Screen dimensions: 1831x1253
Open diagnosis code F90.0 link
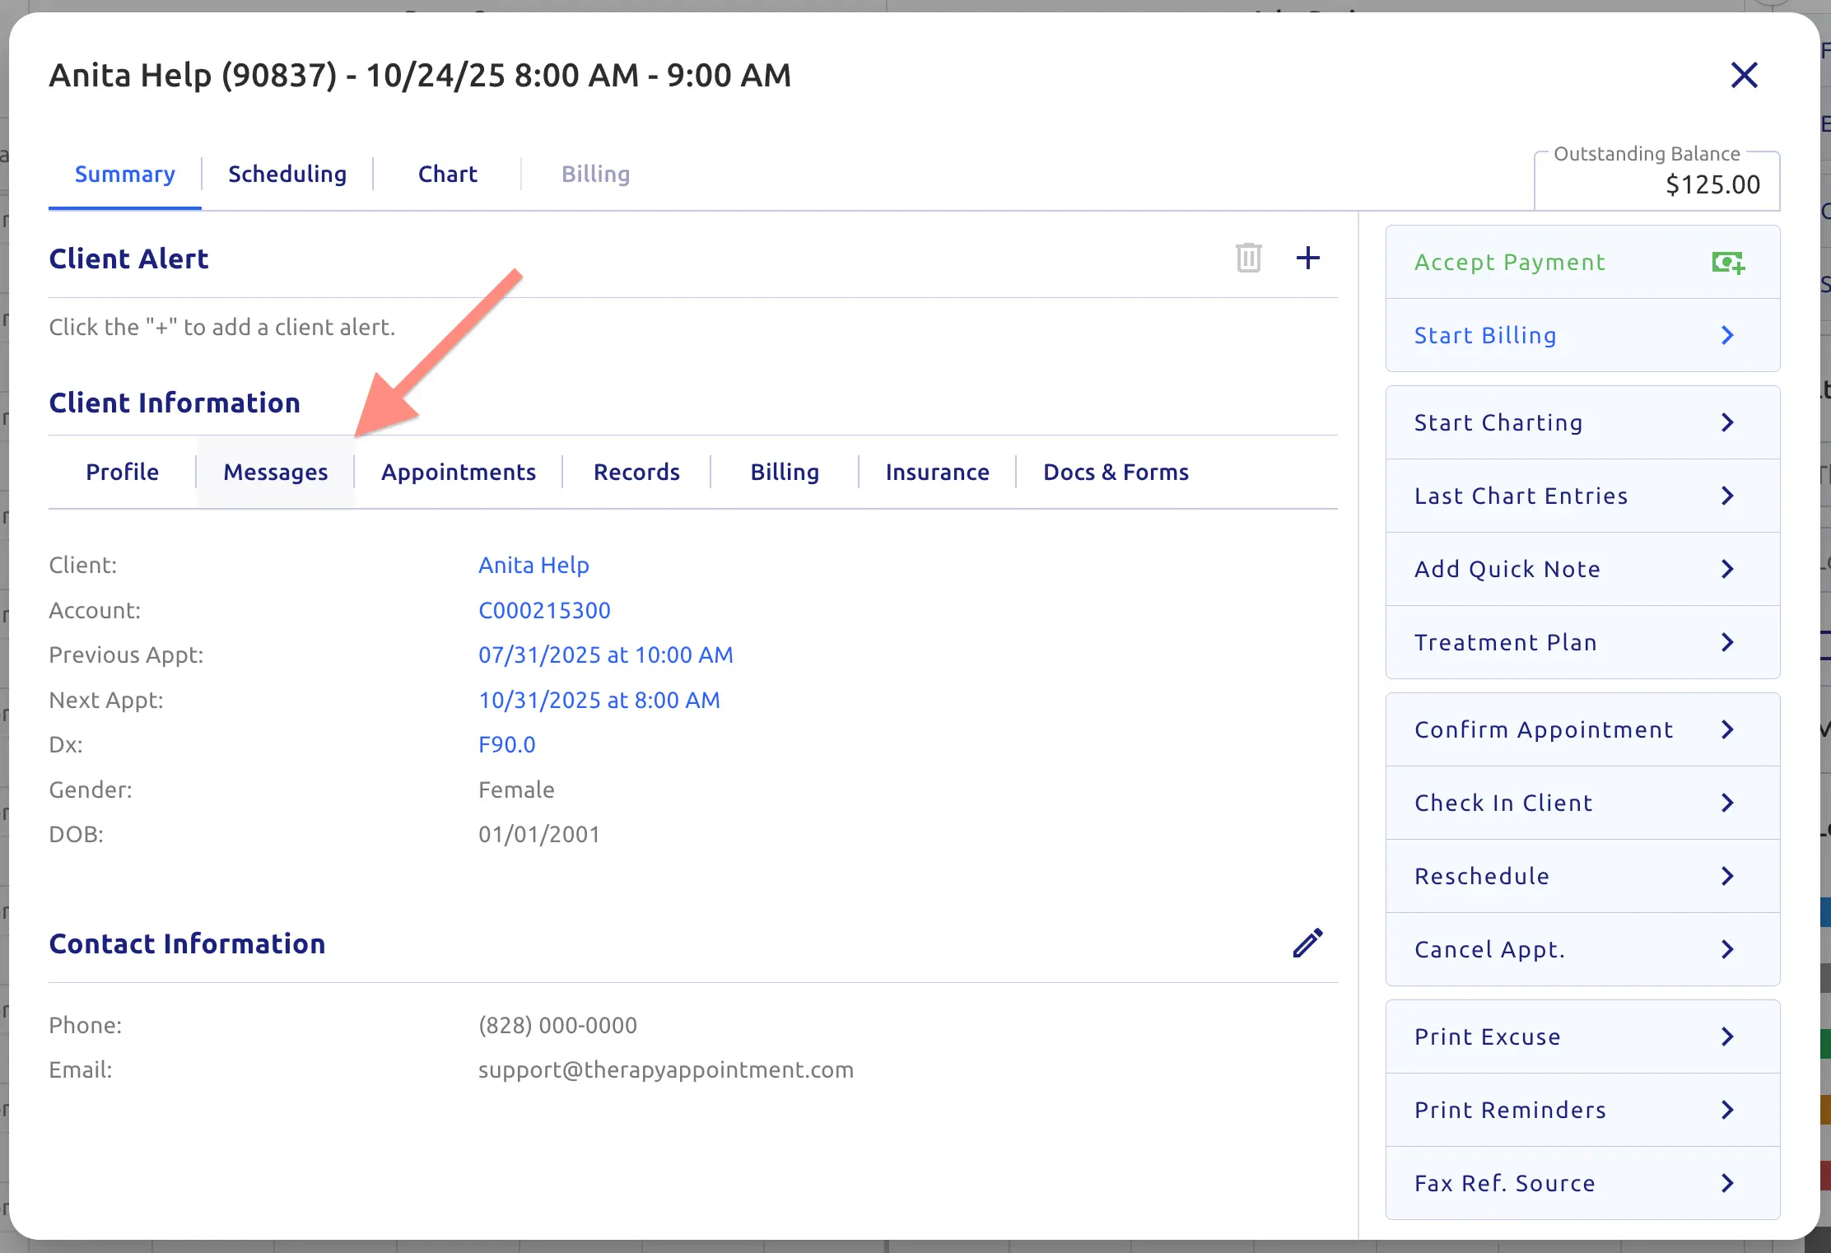506,745
